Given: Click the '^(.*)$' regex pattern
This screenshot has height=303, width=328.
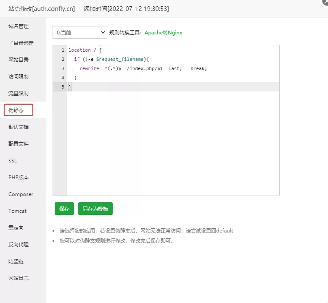Looking at the screenshot, I should coord(113,68).
